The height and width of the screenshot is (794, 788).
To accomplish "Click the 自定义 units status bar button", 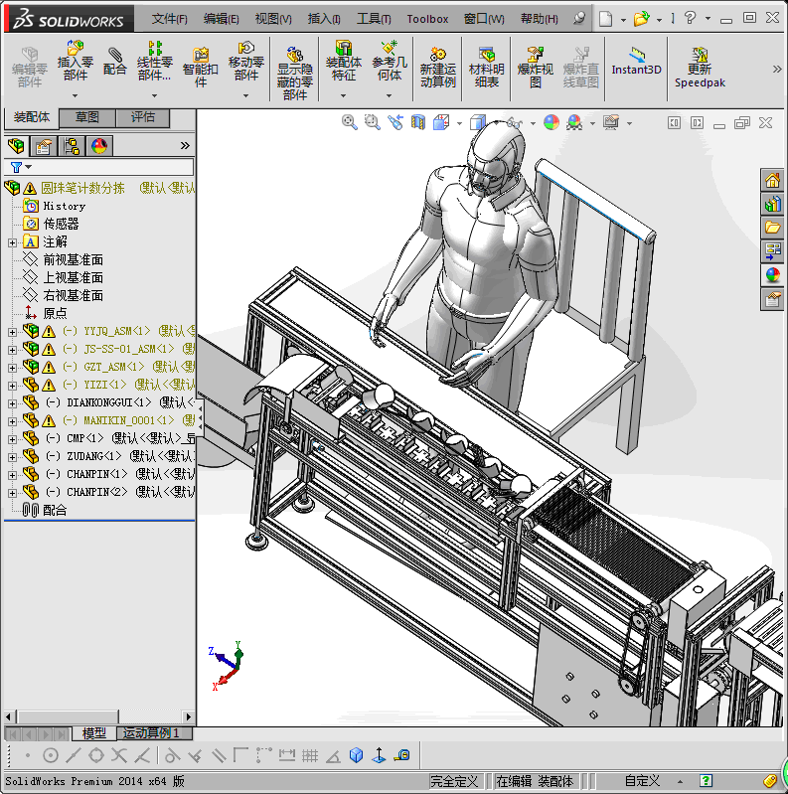I will (642, 781).
